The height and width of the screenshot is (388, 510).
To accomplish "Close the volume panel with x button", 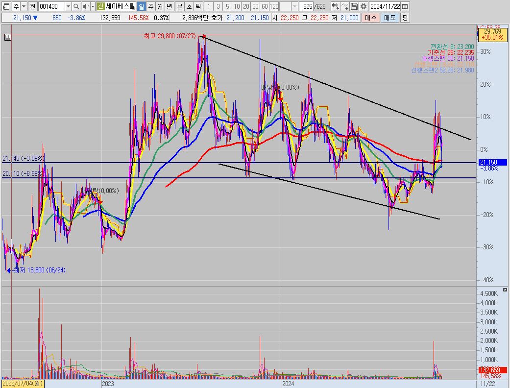I will pyautogui.click(x=505, y=290).
